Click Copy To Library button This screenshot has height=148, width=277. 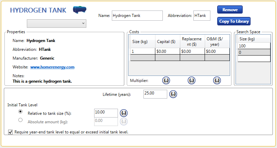click(234, 21)
